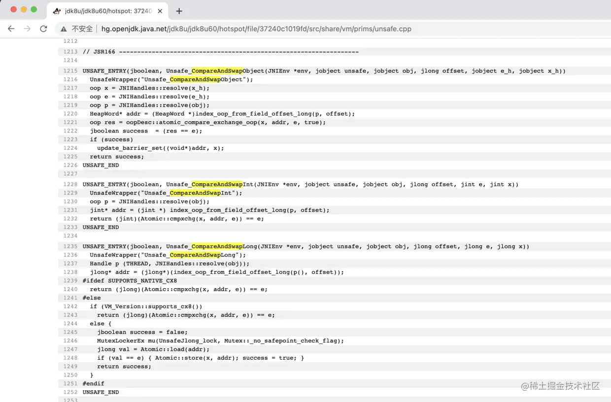Click 'jlong val = Atomic::load(addr);' line

pos(153,349)
